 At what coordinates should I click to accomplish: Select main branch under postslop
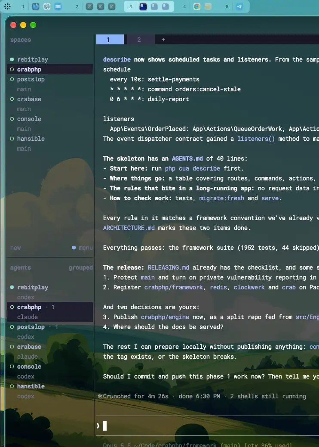pyautogui.click(x=24, y=89)
